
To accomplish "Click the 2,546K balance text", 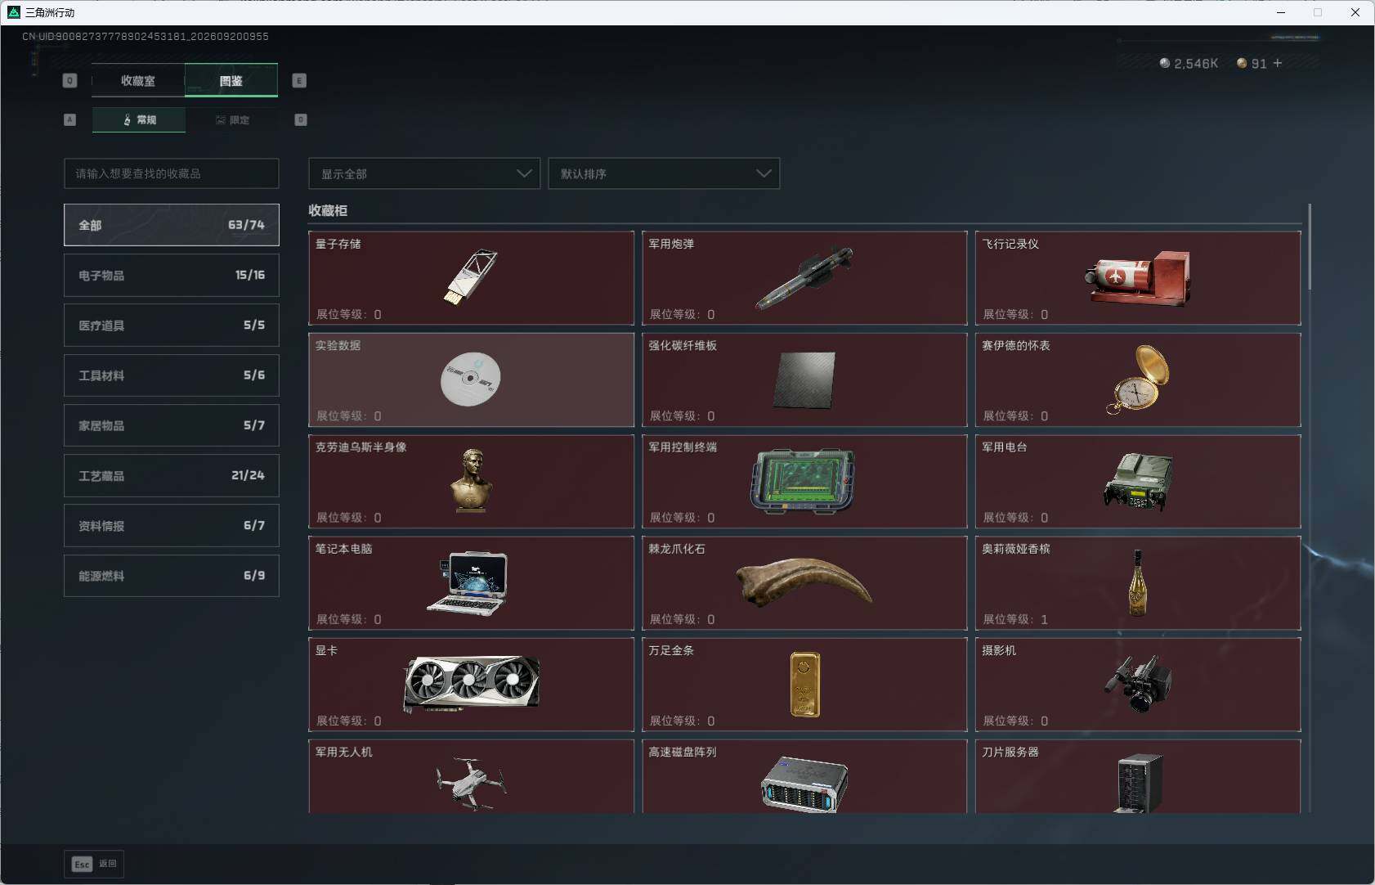I will coord(1196,63).
